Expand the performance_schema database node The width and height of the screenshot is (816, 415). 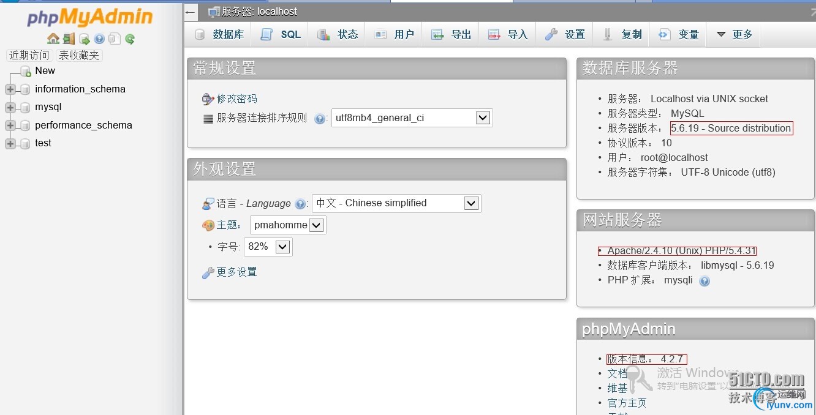pos(10,125)
